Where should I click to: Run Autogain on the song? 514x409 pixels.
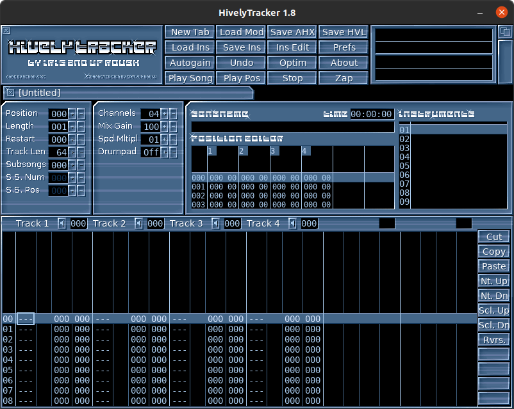[190, 63]
